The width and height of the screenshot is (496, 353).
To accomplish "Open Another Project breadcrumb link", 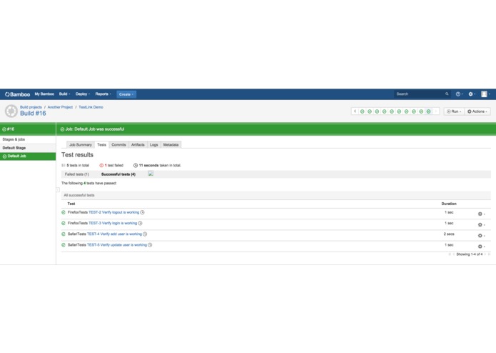I will [x=60, y=107].
